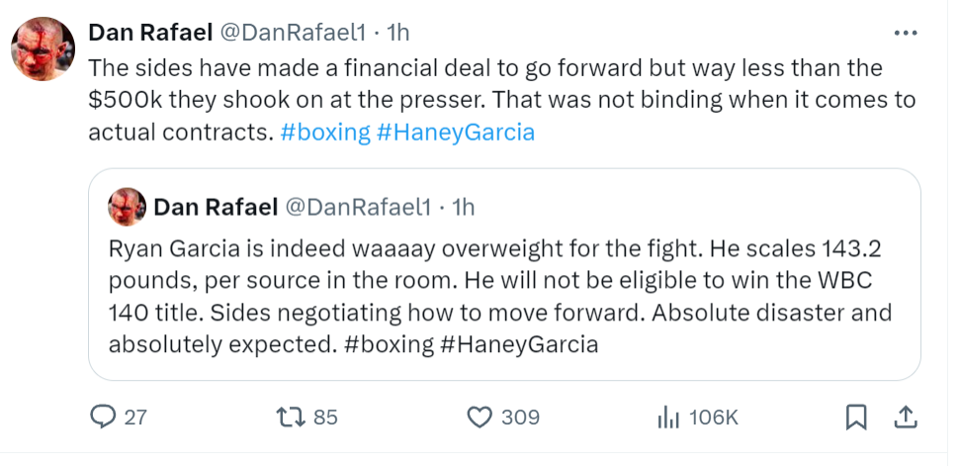Click the quoted tweet's small avatar

coord(127,207)
